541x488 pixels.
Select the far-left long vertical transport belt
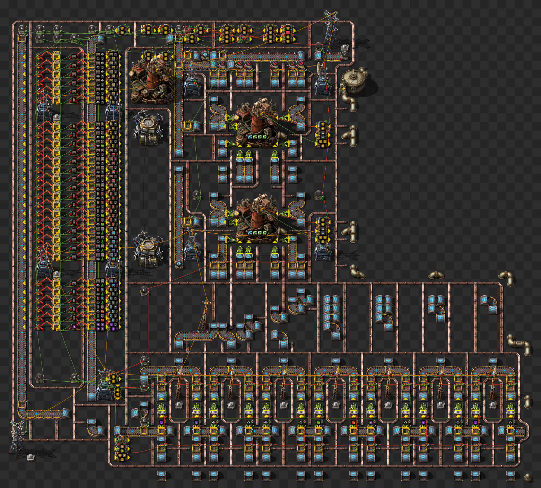(x=22, y=221)
